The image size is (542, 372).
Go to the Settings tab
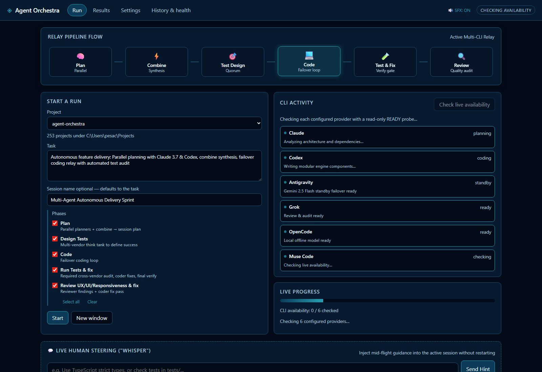[130, 10]
